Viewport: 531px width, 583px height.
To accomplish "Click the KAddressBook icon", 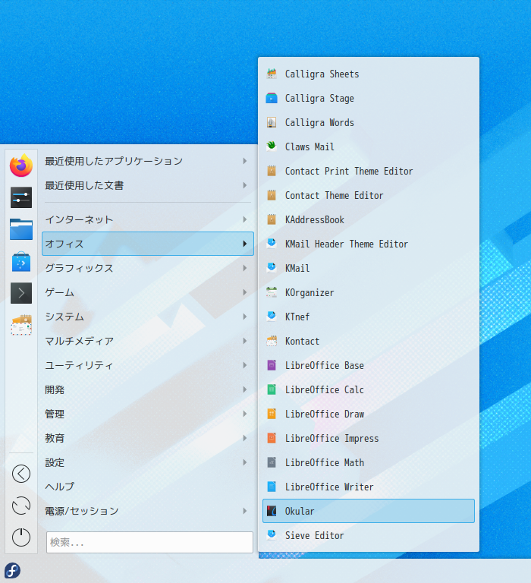I will 272,219.
